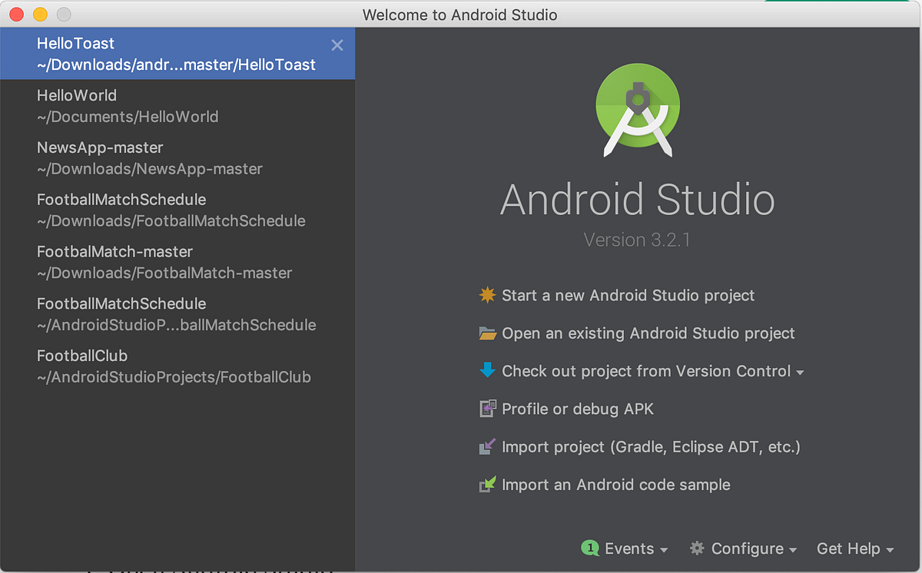Click the Android Studio logo image

[638, 109]
